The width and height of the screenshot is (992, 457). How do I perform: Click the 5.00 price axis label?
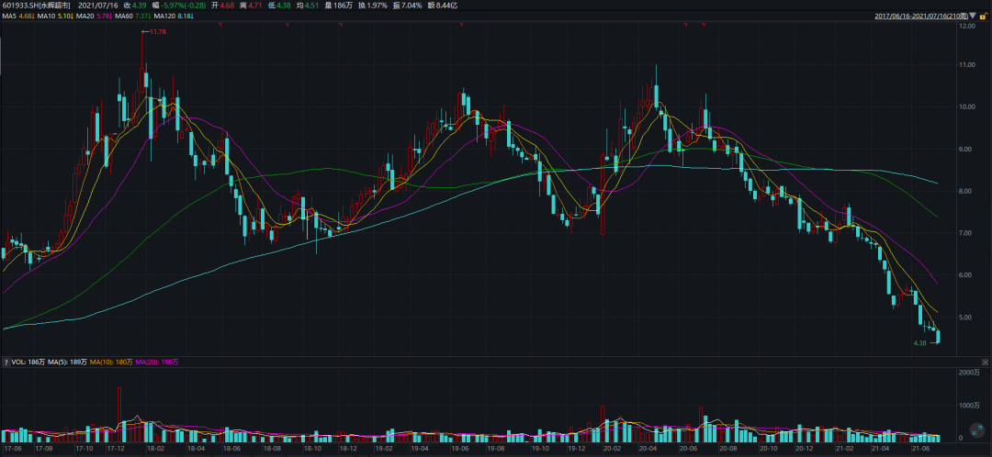coord(966,318)
